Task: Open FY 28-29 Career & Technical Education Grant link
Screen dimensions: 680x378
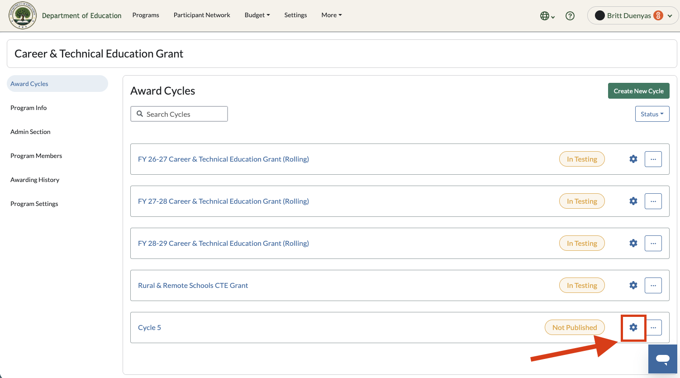Action: [x=223, y=243]
